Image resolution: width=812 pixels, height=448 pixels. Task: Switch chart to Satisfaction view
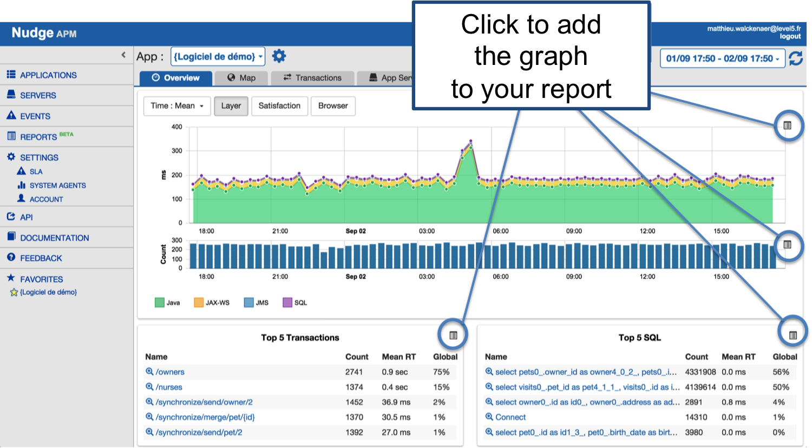[279, 106]
